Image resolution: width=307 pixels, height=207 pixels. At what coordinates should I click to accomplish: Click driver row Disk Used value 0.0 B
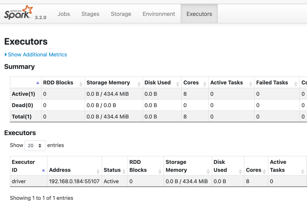[220, 181]
